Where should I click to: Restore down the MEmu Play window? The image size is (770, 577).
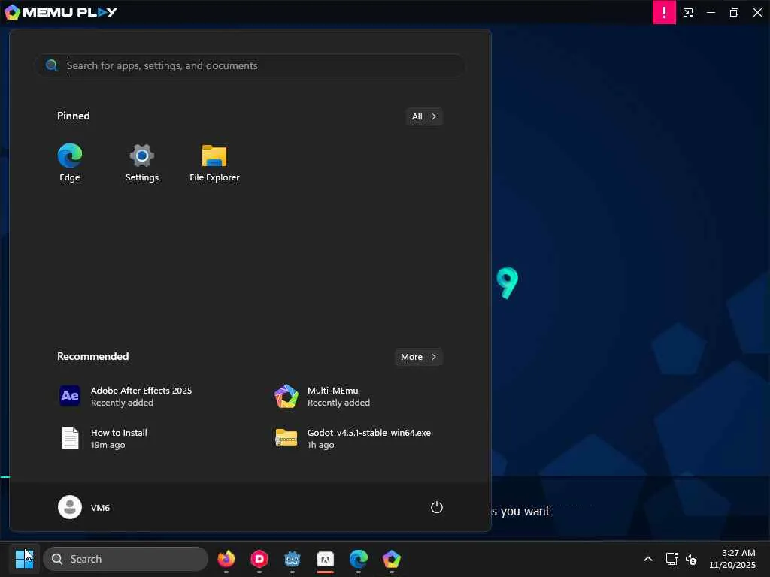734,12
